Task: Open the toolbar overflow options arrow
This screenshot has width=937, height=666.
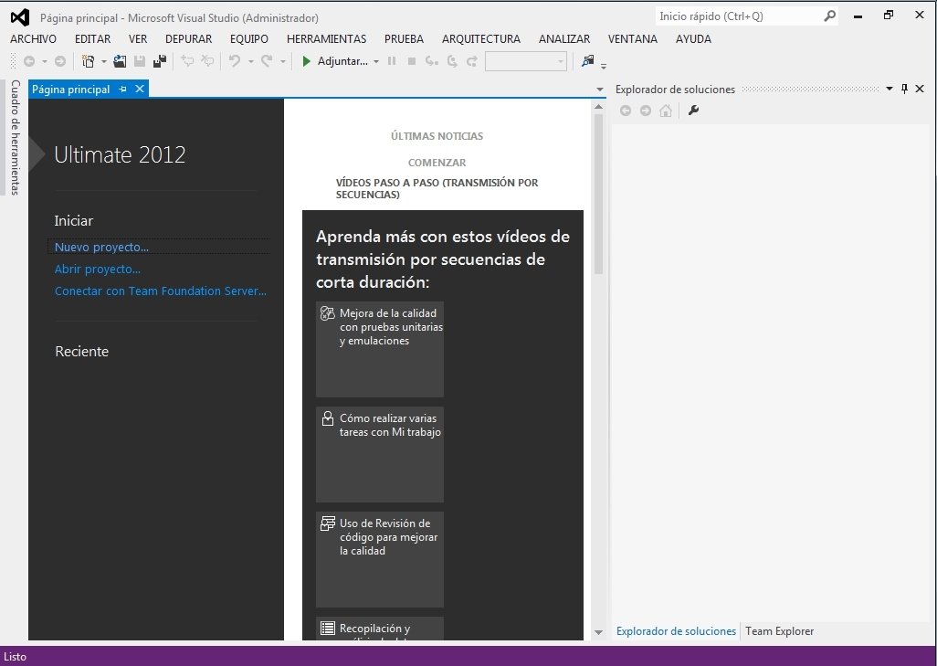Action: pyautogui.click(x=604, y=66)
